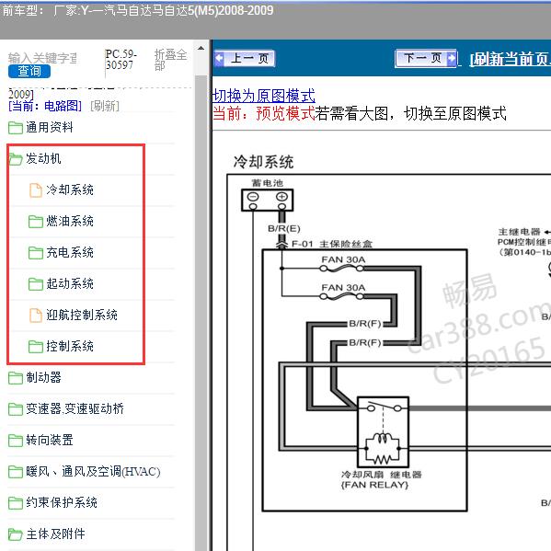This screenshot has height=551, width=551.
Task: Click the left arrow icon on 上一页
Action: [220, 58]
